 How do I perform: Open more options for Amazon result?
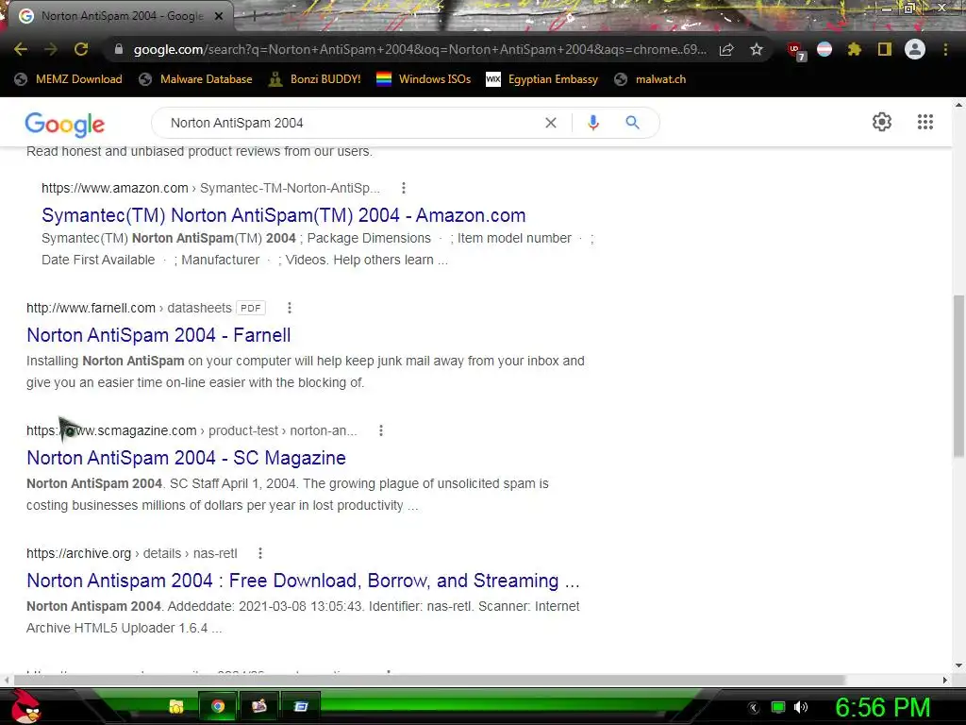click(x=404, y=188)
